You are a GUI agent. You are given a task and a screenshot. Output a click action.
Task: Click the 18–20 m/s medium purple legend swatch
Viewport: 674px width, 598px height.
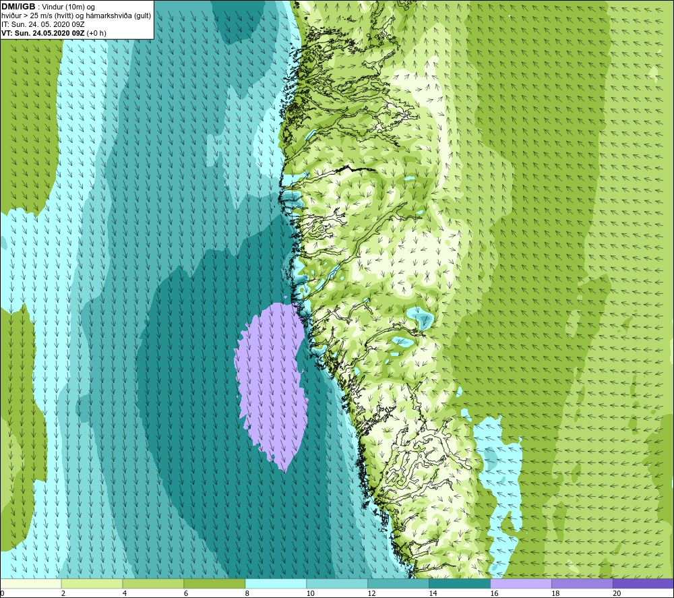coord(582,583)
